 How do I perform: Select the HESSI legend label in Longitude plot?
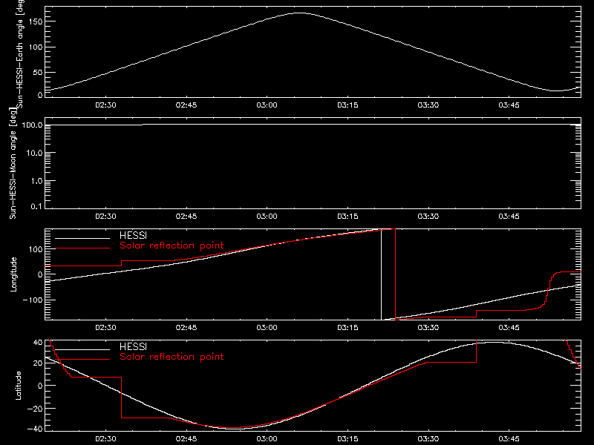133,235
